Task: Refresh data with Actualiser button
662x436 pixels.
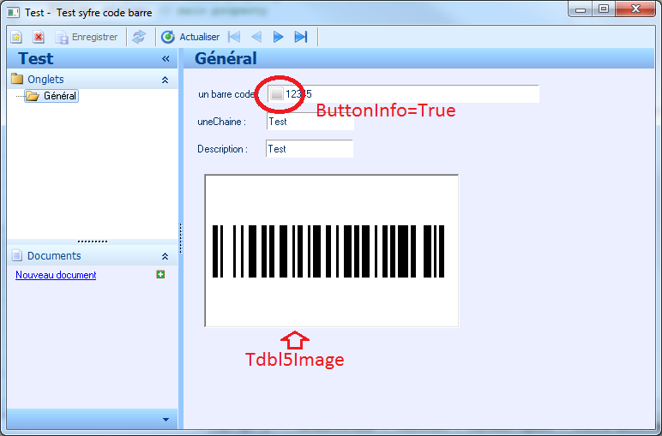Action: coord(190,37)
